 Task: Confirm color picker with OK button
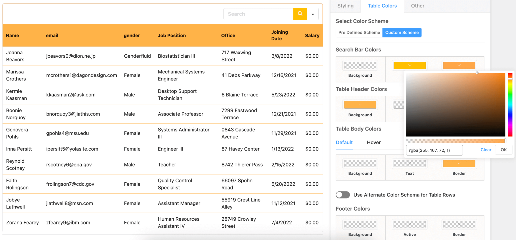503,150
